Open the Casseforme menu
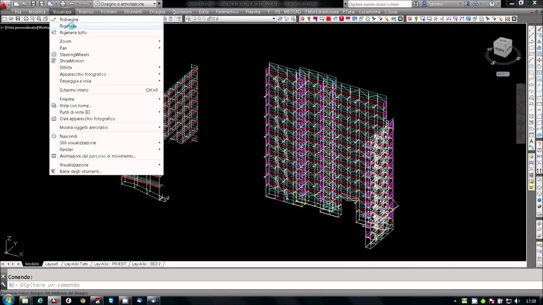This screenshot has width=543, height=305. (369, 12)
